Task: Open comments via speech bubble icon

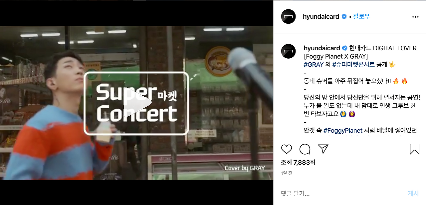Action: 305,149
